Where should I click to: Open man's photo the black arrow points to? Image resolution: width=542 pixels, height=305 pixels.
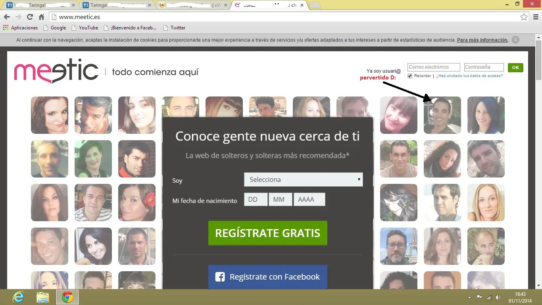[x=442, y=115]
